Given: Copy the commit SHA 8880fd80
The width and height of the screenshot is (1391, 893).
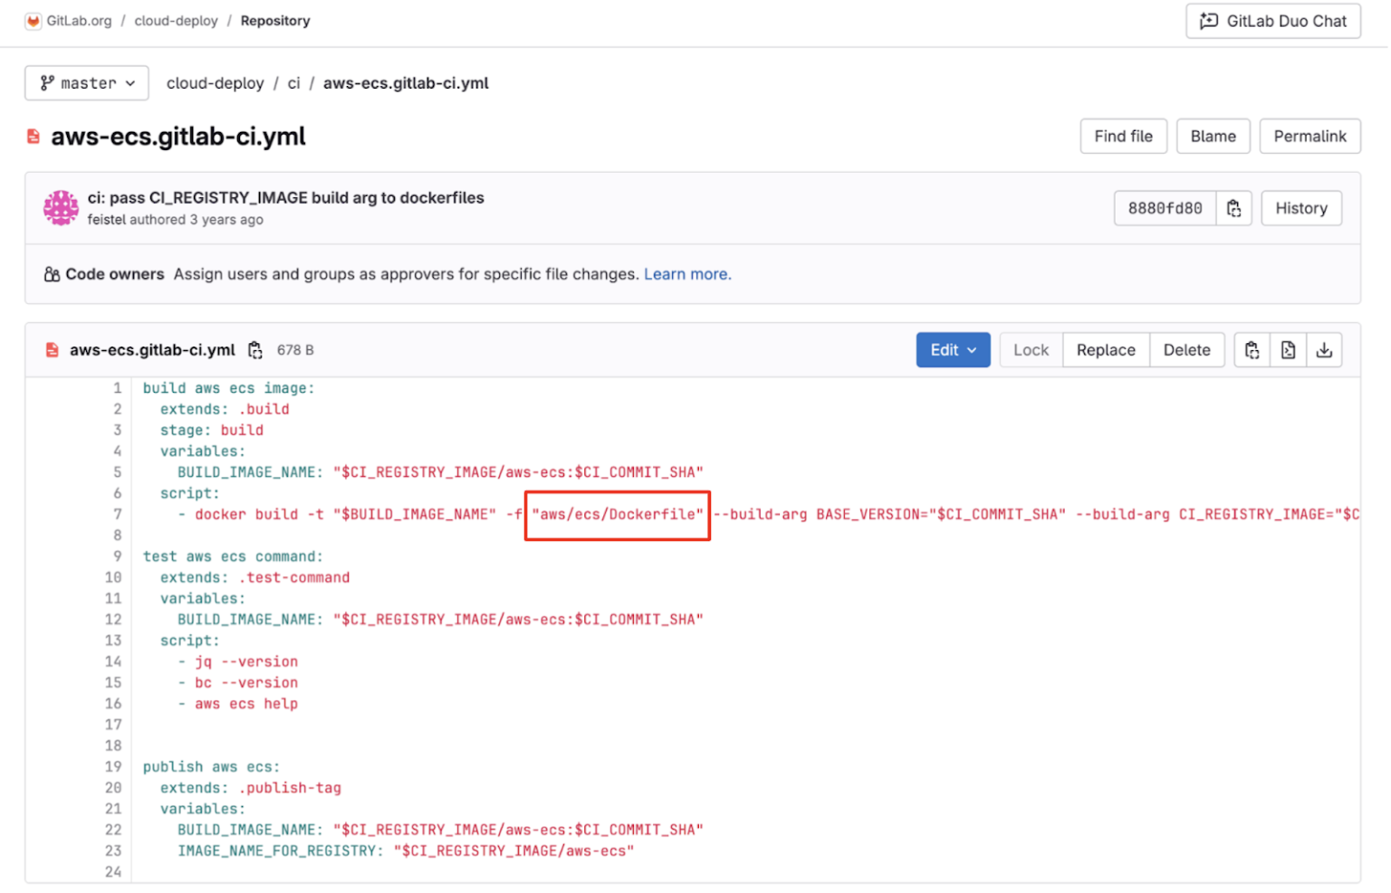Looking at the screenshot, I should [x=1234, y=208].
